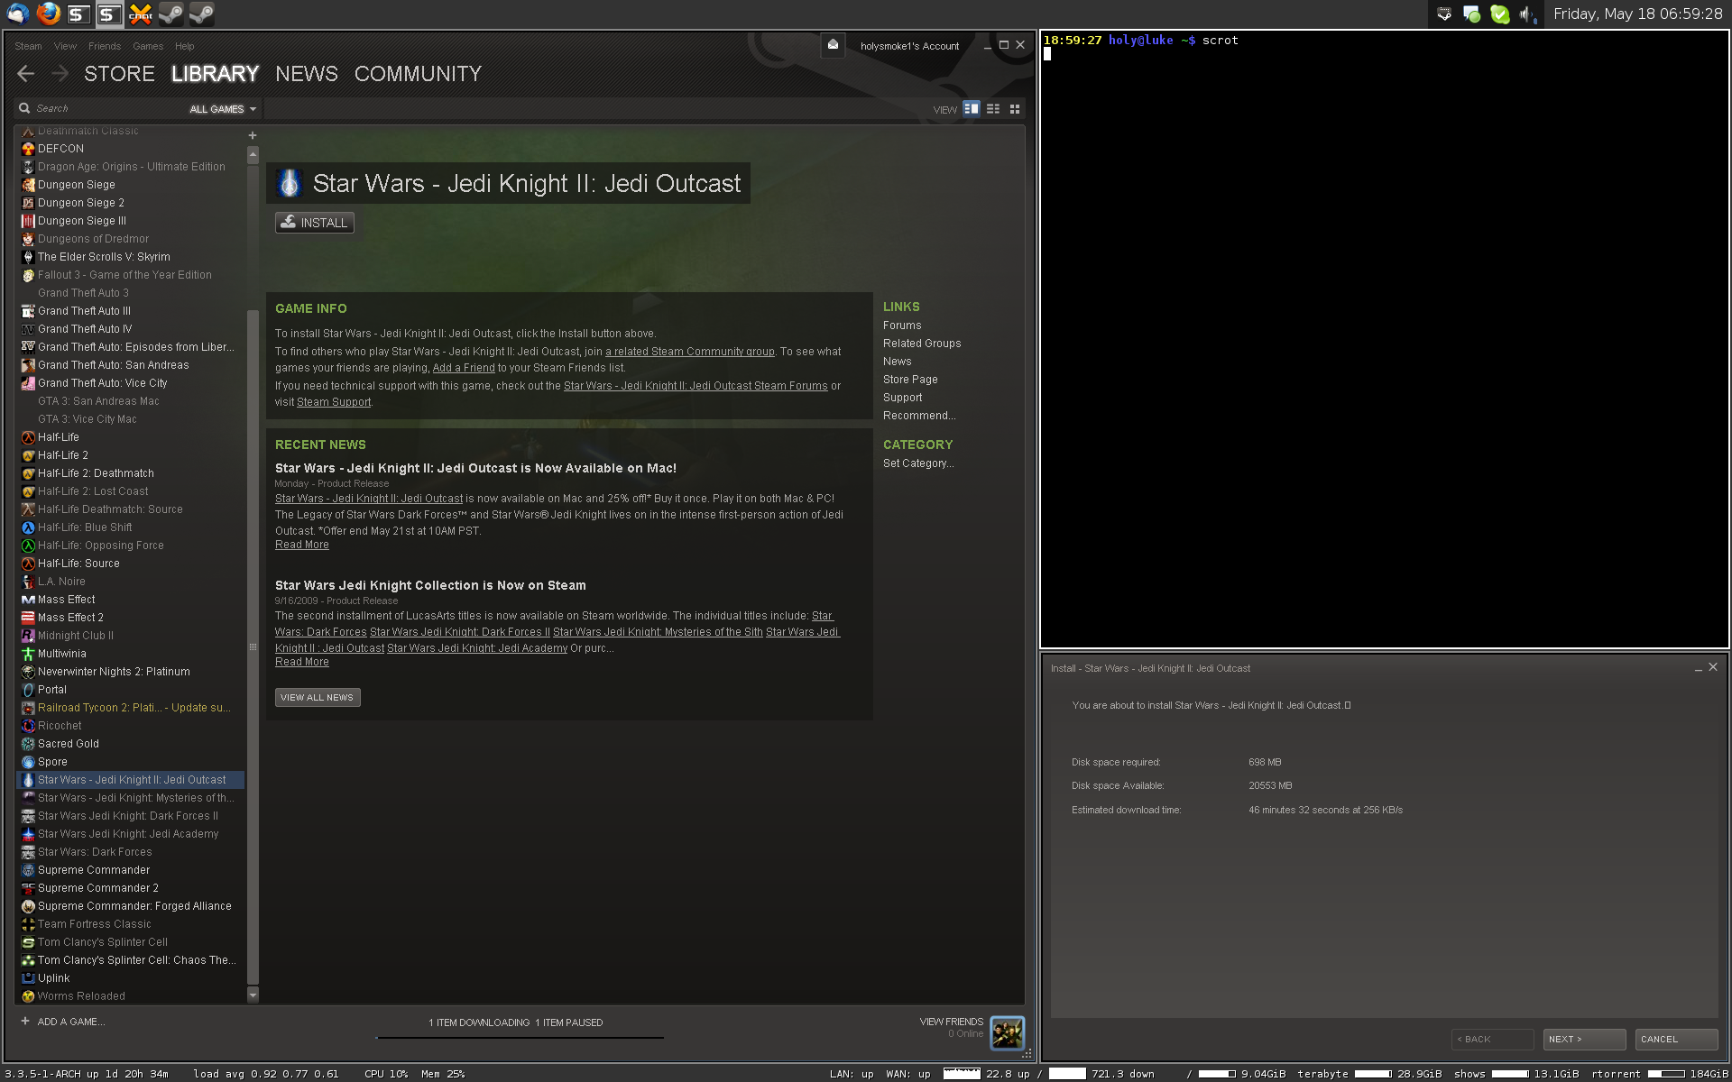
Task: Open the XChat icon in the panel
Action: click(x=141, y=14)
